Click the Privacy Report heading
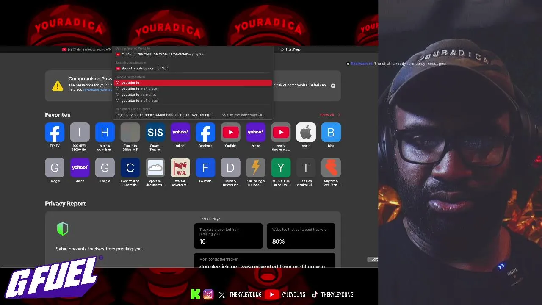 (x=65, y=204)
